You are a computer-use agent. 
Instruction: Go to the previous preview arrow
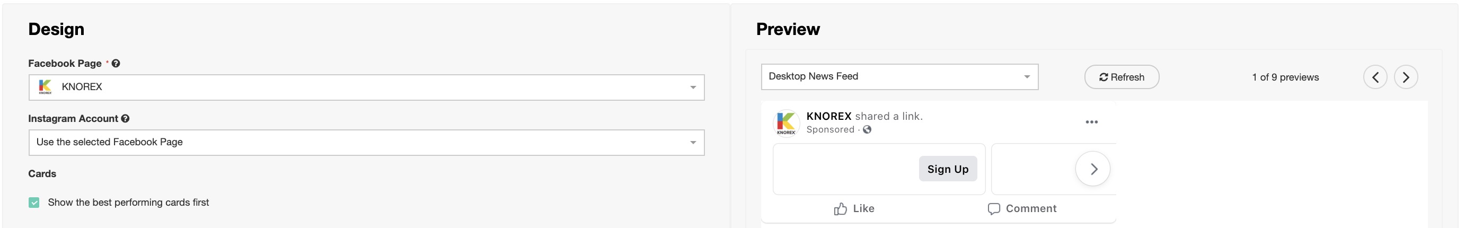click(x=1374, y=77)
